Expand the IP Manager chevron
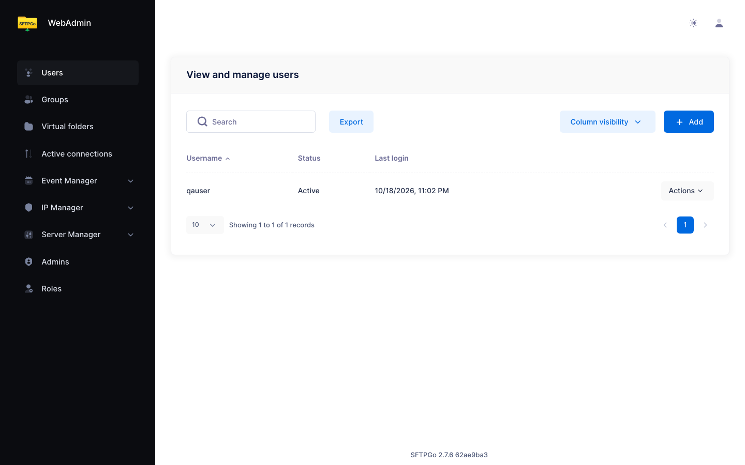 pyautogui.click(x=131, y=208)
